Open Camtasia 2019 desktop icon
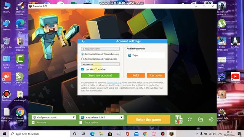 tap(20, 62)
